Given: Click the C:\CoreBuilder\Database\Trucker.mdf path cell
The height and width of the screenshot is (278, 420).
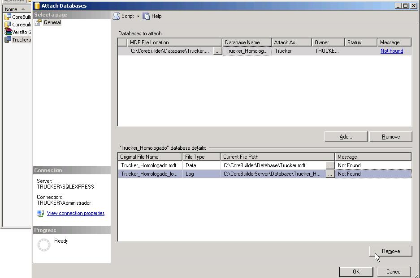Looking at the screenshot, I should point(273,165).
